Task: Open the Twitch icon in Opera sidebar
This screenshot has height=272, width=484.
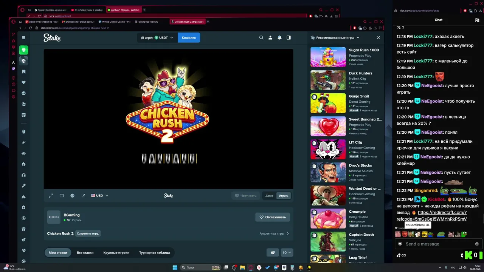Action: [14, 69]
